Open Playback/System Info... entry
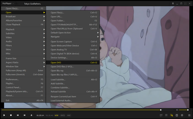The width and height of the screenshot is (193, 119). [x=23, y=92]
